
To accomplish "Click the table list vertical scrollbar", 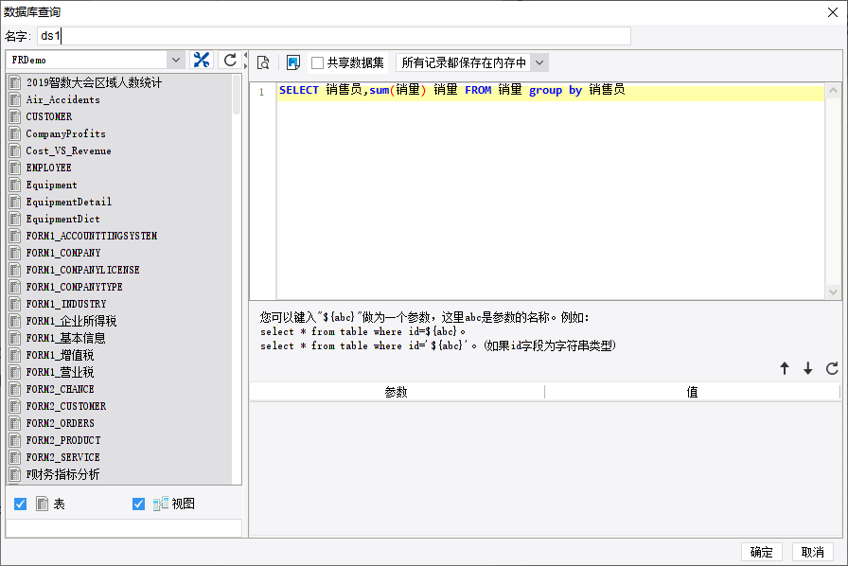I will click(237, 95).
